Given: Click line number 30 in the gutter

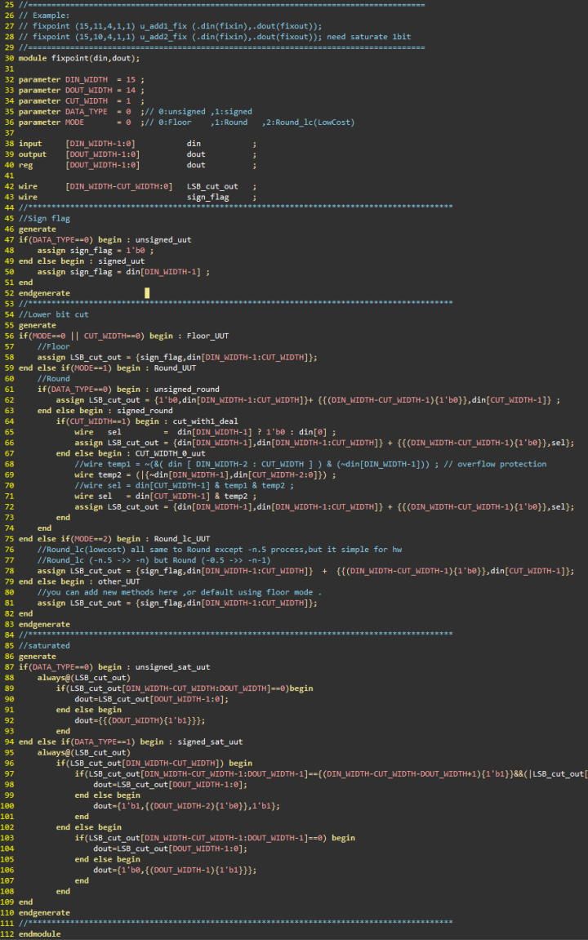Looking at the screenshot, I should click(8, 58).
